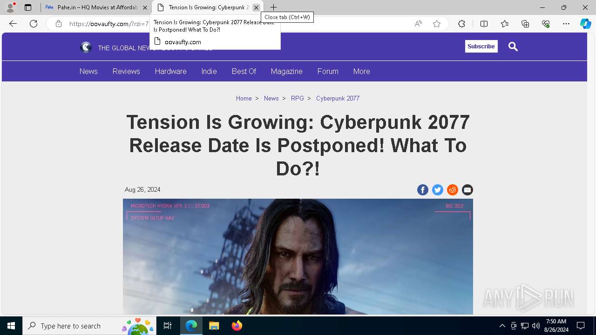Open the Best Of menu item
Image resolution: width=596 pixels, height=335 pixels.
click(x=244, y=71)
